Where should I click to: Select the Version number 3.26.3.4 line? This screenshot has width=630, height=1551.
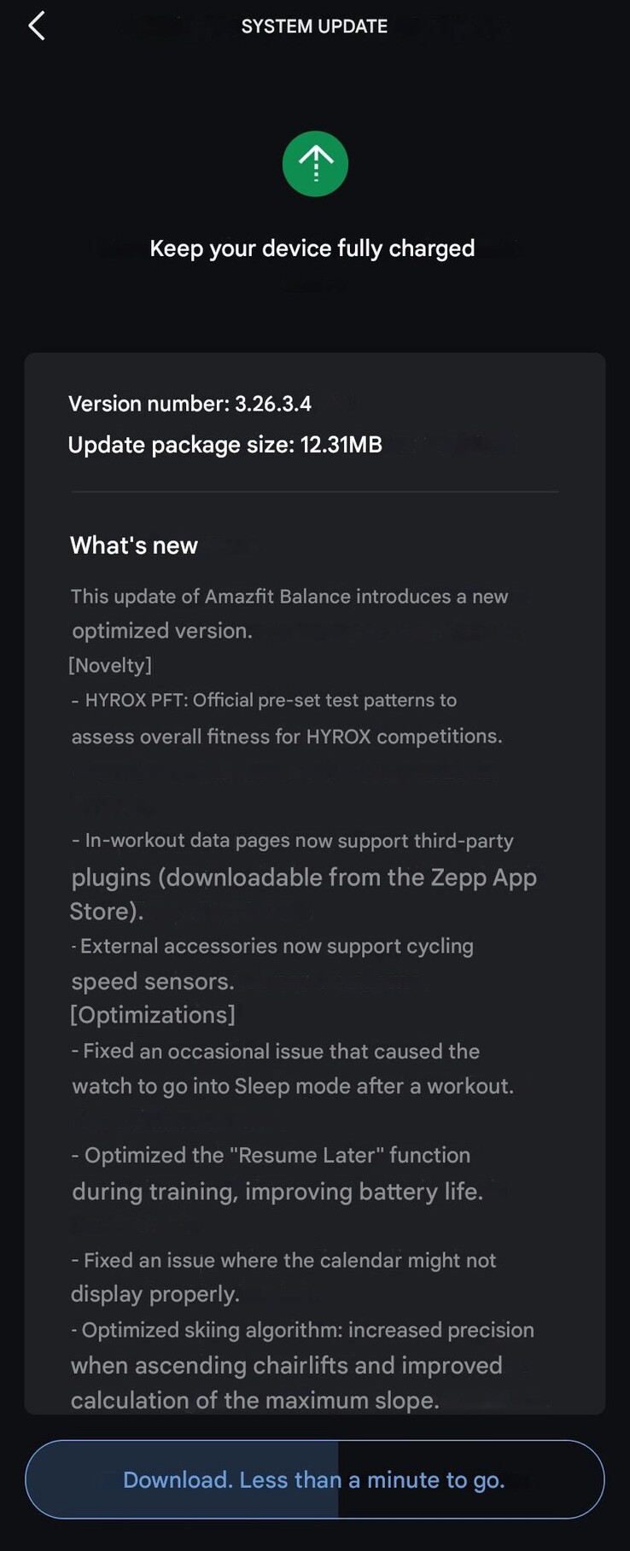[190, 404]
